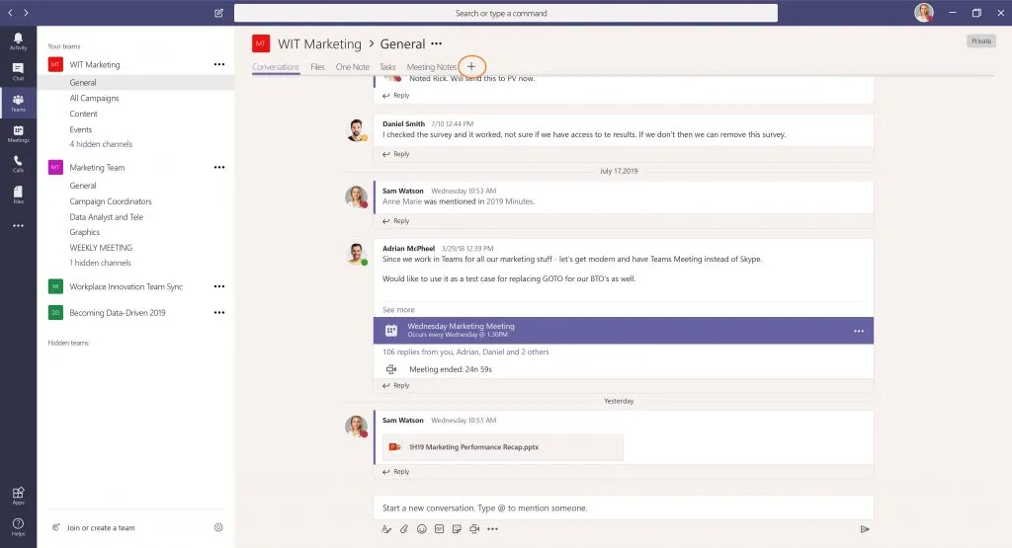Expand 4 hidden channels in WIT Marketing
Image resolution: width=1012 pixels, height=548 pixels.
(101, 144)
